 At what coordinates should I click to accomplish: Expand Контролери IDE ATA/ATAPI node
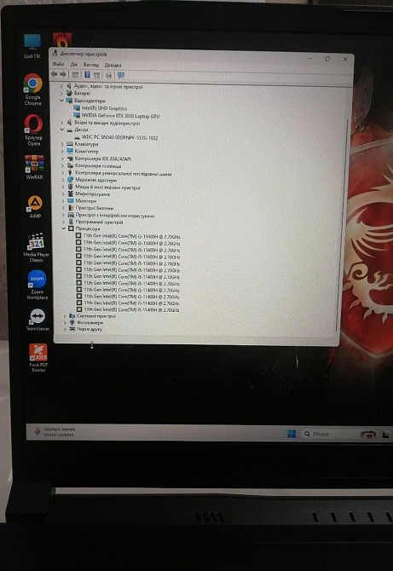62,159
